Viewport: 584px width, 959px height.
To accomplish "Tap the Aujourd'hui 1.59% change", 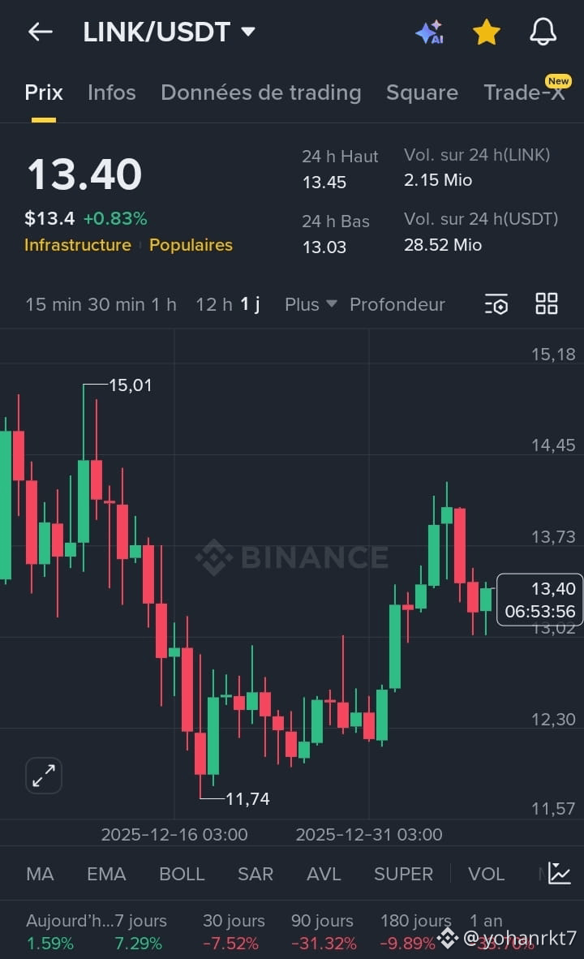I will click(68, 932).
